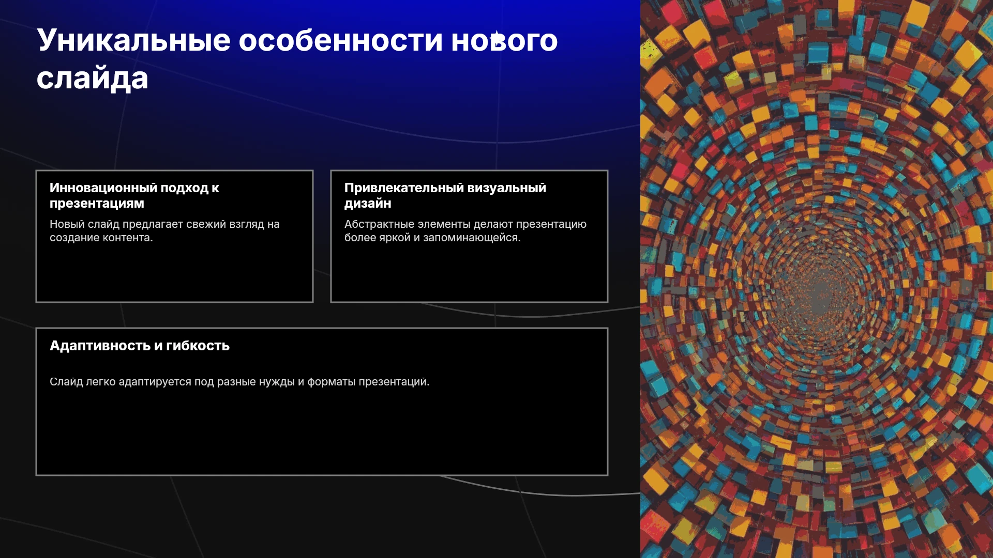The image size is (993, 558).
Task: Select the word "Уникальные" in the slide title
Action: (x=133, y=40)
